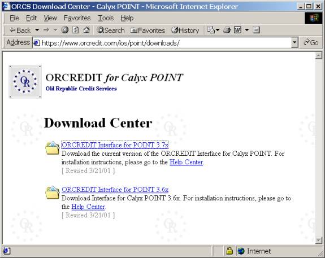The image size is (325, 258).
Task: Expand the Back button history dropdown arrow
Action: click(37, 30)
